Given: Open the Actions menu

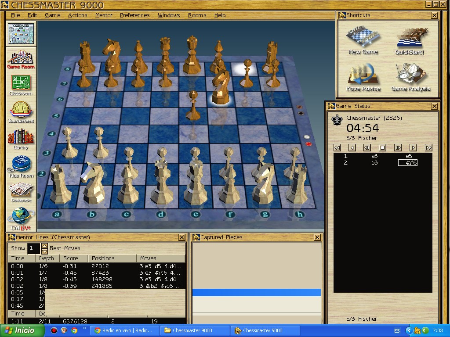Looking at the screenshot, I should [x=77, y=15].
